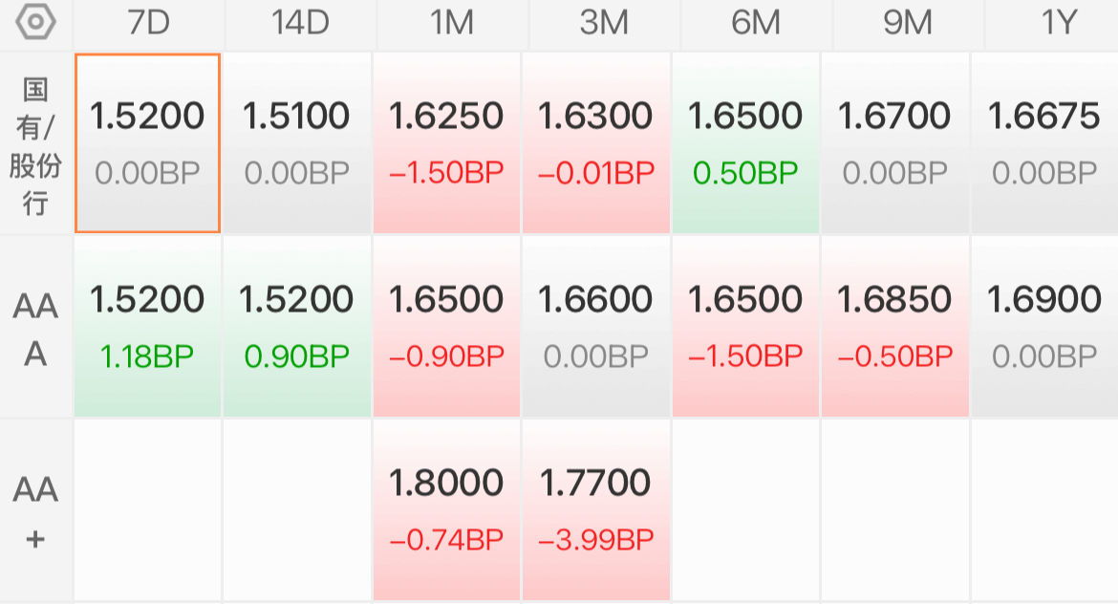Click the AA+ row label

[35, 511]
